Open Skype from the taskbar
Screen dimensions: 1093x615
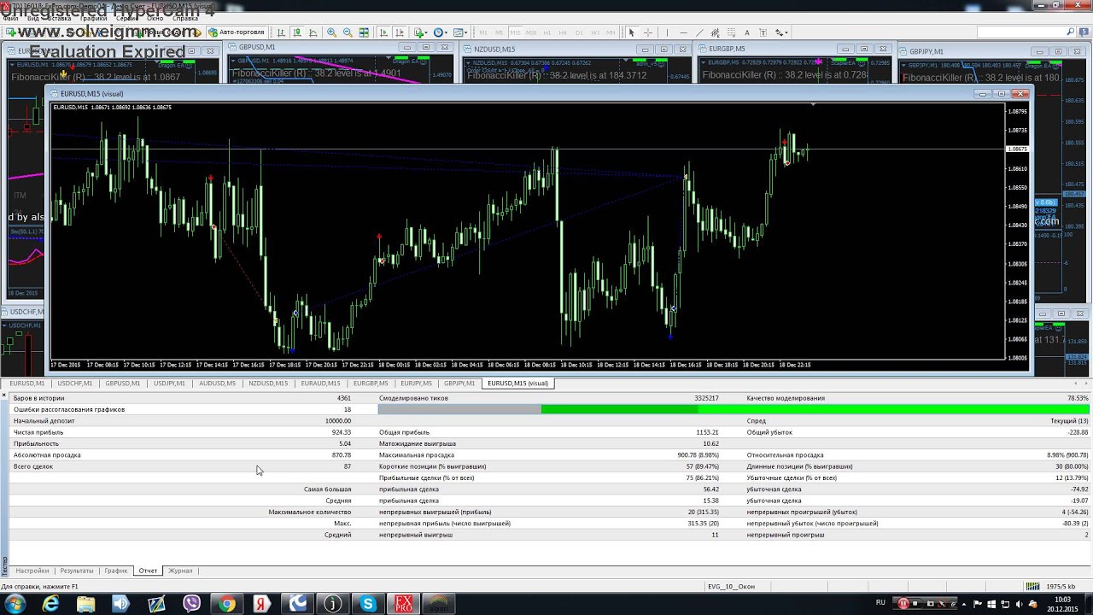point(368,604)
